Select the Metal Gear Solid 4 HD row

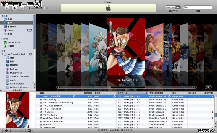(x=125, y=122)
